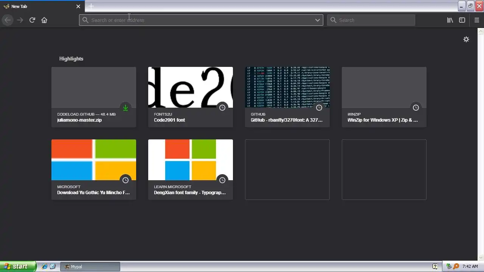The image size is (484, 272).
Task: Expand the address bar history dropdown
Action: tap(318, 20)
